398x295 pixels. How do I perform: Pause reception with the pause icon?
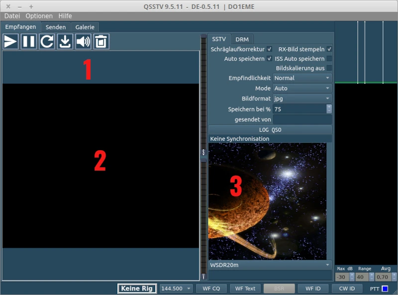click(29, 42)
